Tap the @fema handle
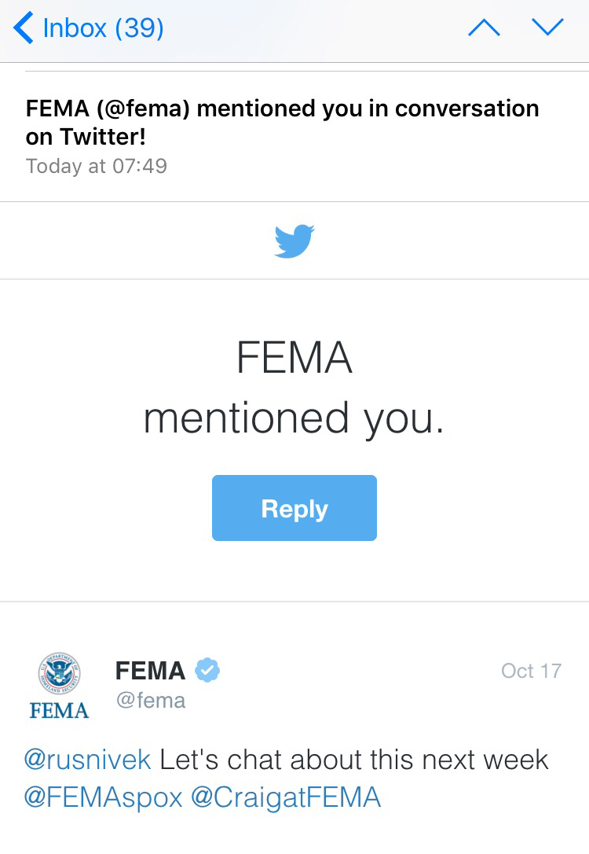 (151, 700)
